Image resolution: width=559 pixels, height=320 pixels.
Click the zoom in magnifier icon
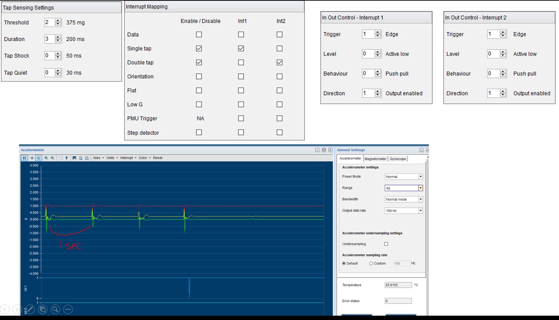pyautogui.click(x=46, y=158)
